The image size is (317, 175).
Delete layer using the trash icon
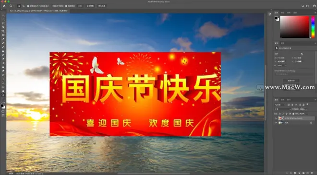[312, 173]
